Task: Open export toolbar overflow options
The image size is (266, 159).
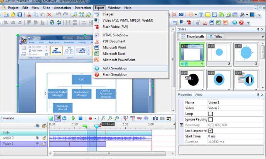Action: pos(248,22)
